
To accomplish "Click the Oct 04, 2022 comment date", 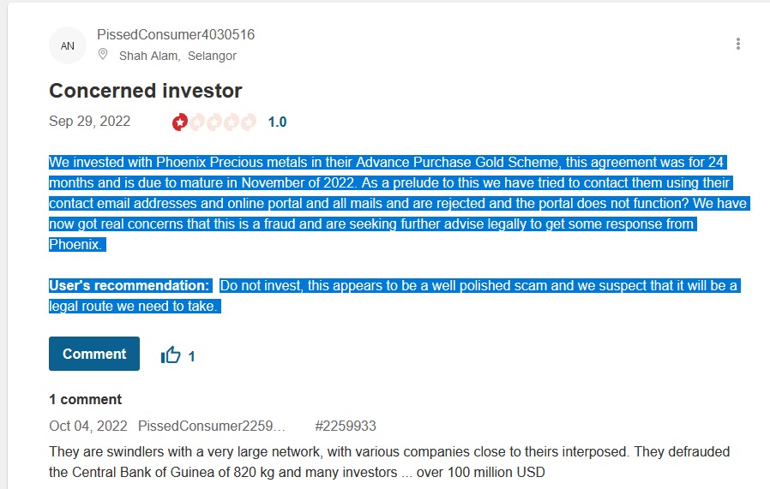I will click(88, 426).
